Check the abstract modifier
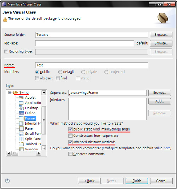 pos(37,78)
